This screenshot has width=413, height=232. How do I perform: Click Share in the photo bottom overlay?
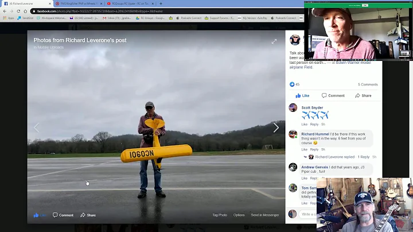88,215
